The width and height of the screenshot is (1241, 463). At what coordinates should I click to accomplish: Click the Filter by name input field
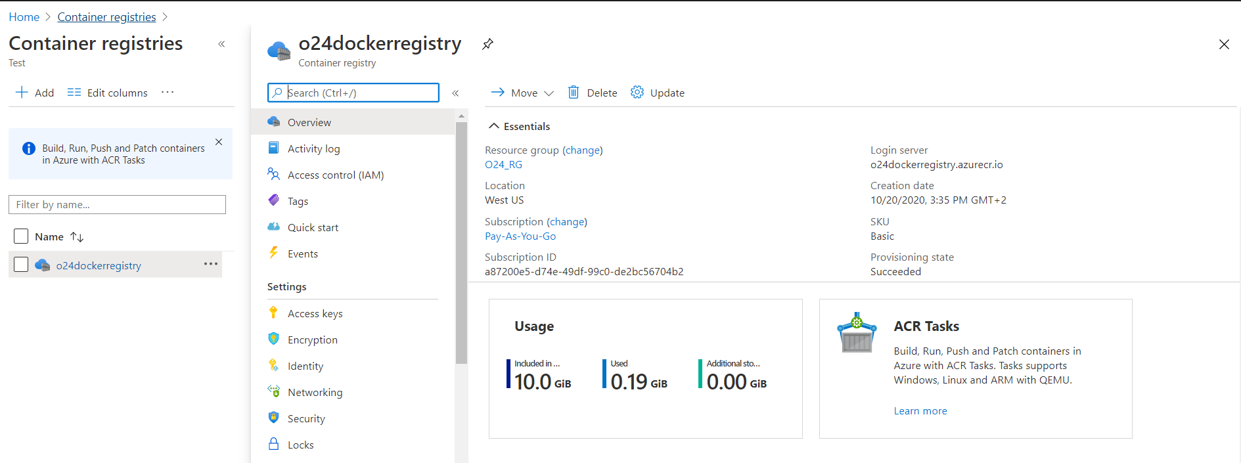pos(117,205)
